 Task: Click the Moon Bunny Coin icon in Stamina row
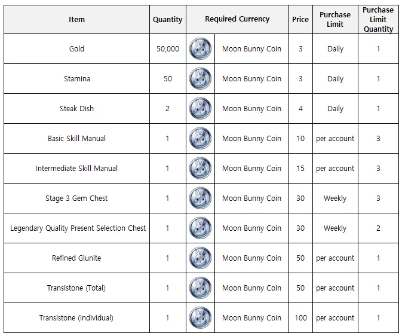coord(201,79)
